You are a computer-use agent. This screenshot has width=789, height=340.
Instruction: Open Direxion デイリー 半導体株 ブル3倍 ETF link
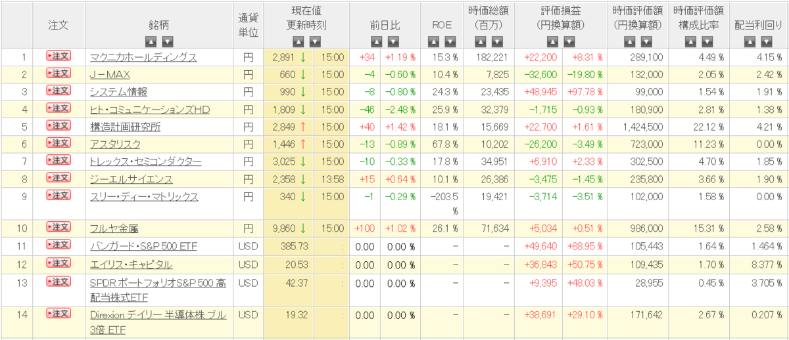click(x=158, y=321)
